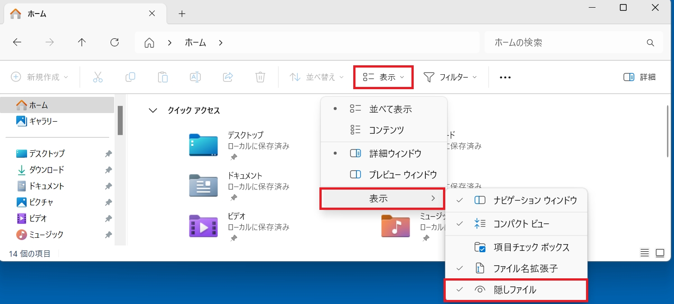The width and height of the screenshot is (674, 304).
Task: Expand the 表示 submenu in the View menu
Action: click(383, 198)
